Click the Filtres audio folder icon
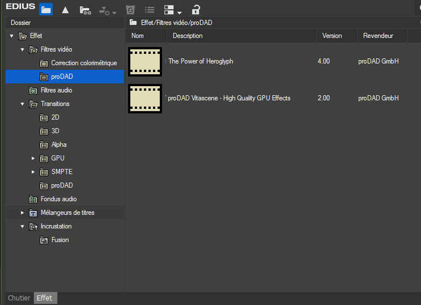Viewport: 421px width, 305px height. coord(33,91)
